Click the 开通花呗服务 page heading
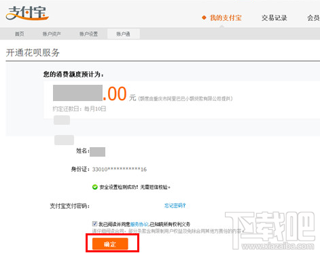Image resolution: width=320 pixels, height=253 pixels. point(33,53)
